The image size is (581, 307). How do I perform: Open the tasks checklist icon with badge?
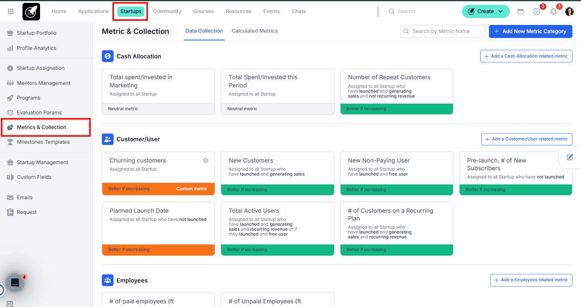537,11
